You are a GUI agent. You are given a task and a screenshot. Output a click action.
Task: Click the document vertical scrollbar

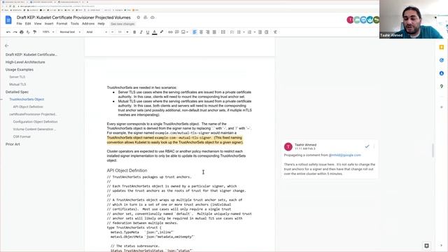(433, 150)
